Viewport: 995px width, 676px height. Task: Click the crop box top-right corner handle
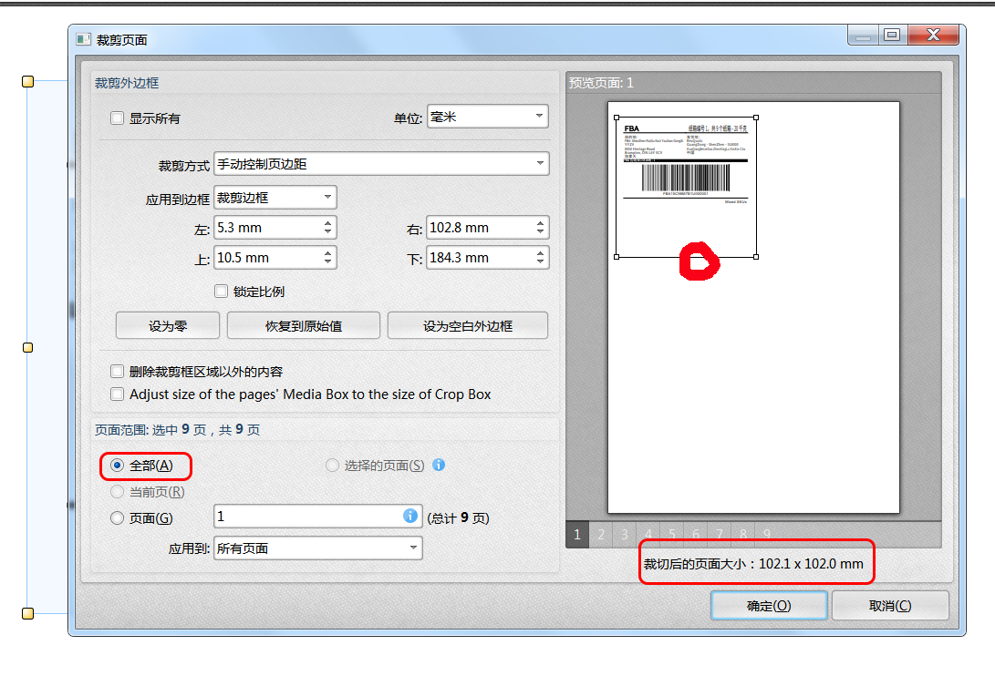point(756,118)
